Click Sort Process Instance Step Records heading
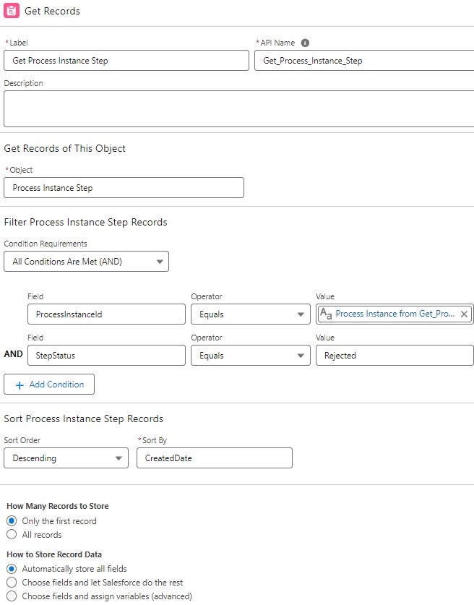Image resolution: width=474 pixels, height=605 pixels. (84, 419)
